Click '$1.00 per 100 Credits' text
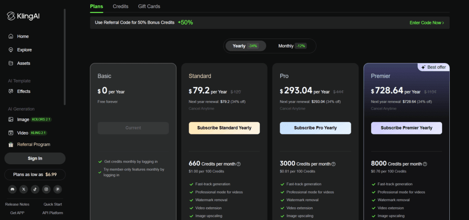 coord(207,172)
